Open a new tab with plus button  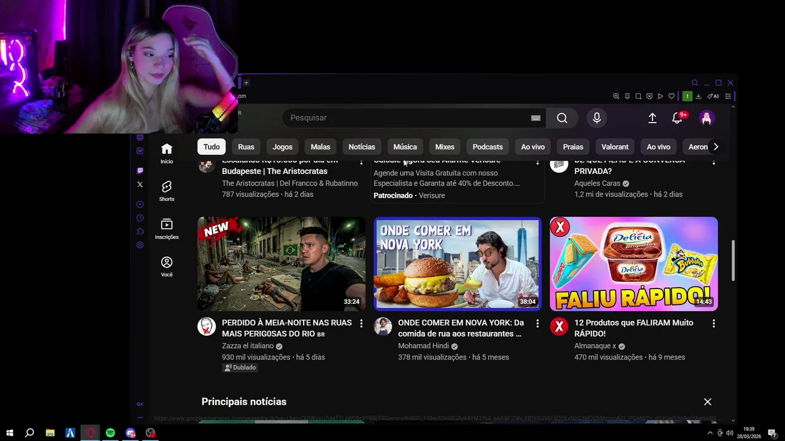tap(246, 83)
